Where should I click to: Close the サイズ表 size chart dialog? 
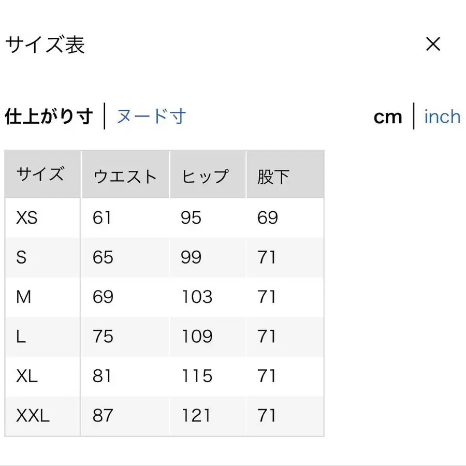tap(433, 45)
